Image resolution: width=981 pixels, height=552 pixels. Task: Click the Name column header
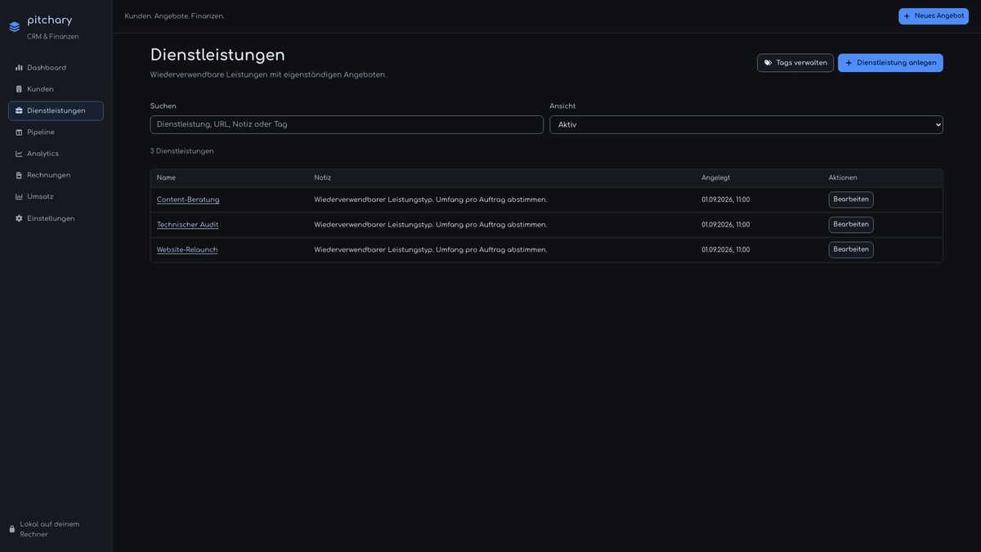pyautogui.click(x=166, y=177)
